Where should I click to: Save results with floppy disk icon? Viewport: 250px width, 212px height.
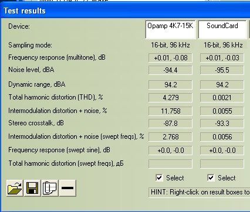[x=32, y=188]
